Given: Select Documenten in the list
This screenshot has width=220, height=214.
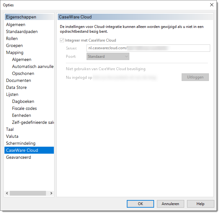Looking at the screenshot, I should [18, 81].
